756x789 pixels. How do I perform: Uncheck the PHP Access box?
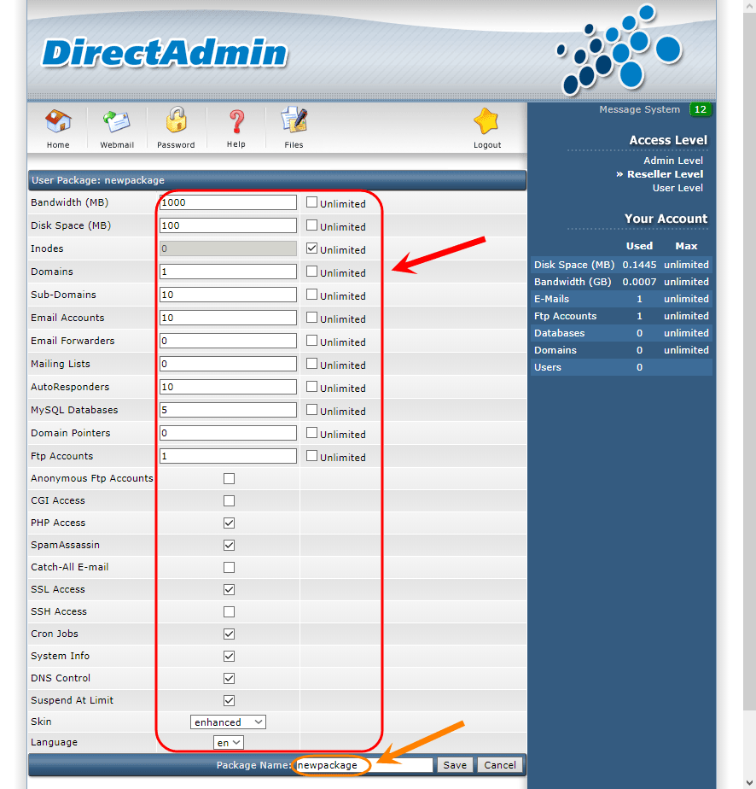pos(230,523)
